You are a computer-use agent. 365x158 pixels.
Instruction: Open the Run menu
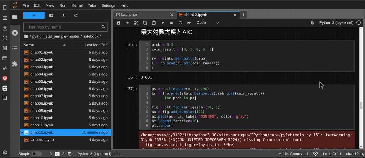point(63,5)
